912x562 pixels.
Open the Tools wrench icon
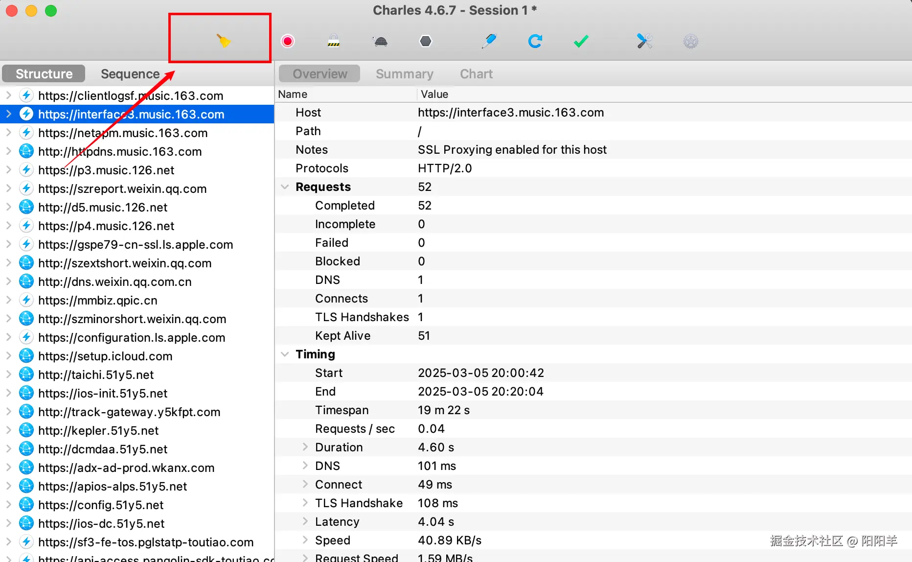tap(644, 41)
